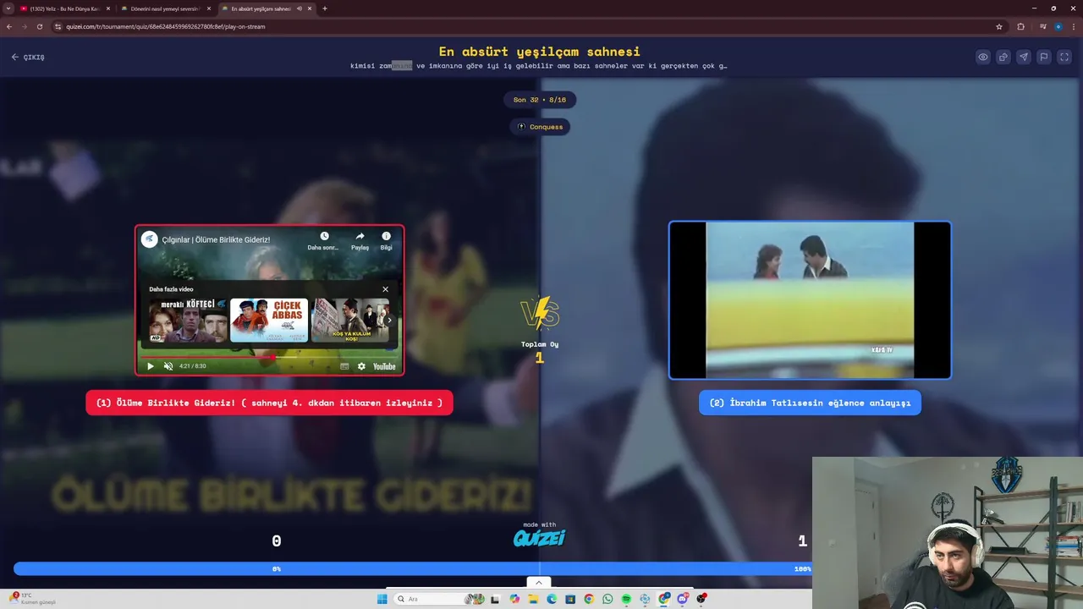Screen dimensions: 1083x609
Task: Play the YouTube video in left player
Action: (151, 366)
